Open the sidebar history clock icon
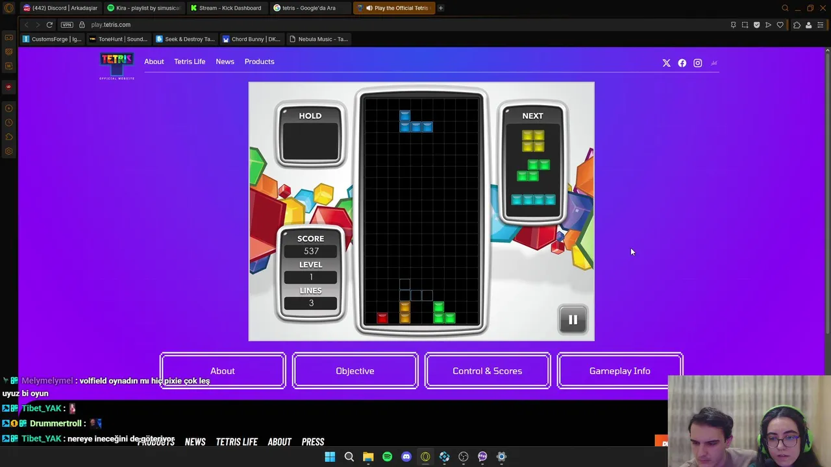 (8, 123)
